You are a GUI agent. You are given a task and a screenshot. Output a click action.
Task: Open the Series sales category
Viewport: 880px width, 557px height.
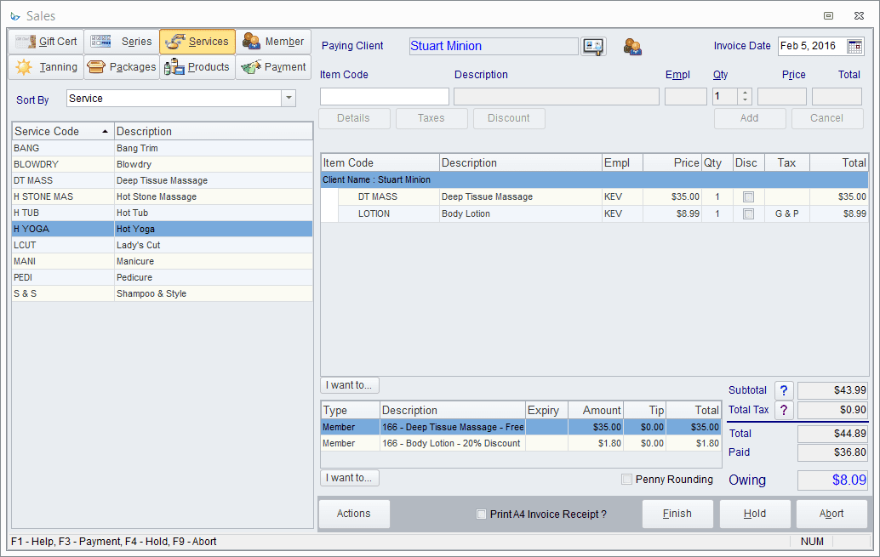[122, 42]
